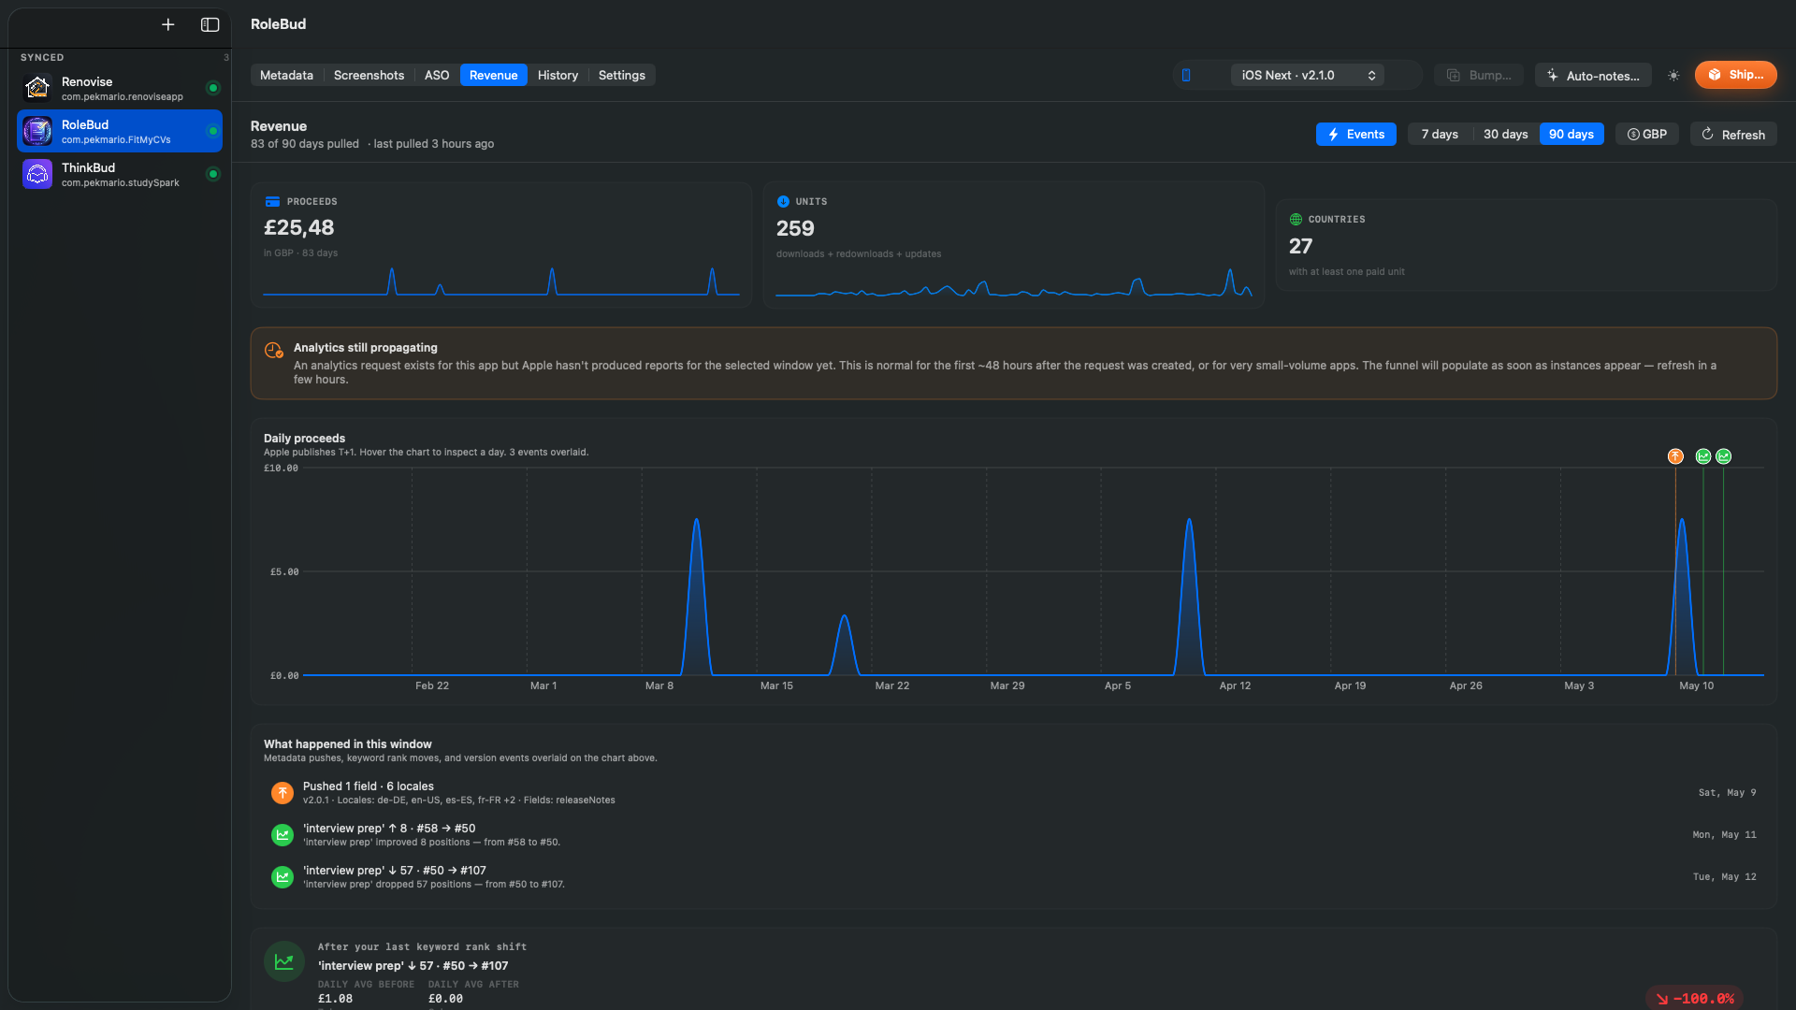
Task: Open the GBP currency selector
Action: point(1647,134)
